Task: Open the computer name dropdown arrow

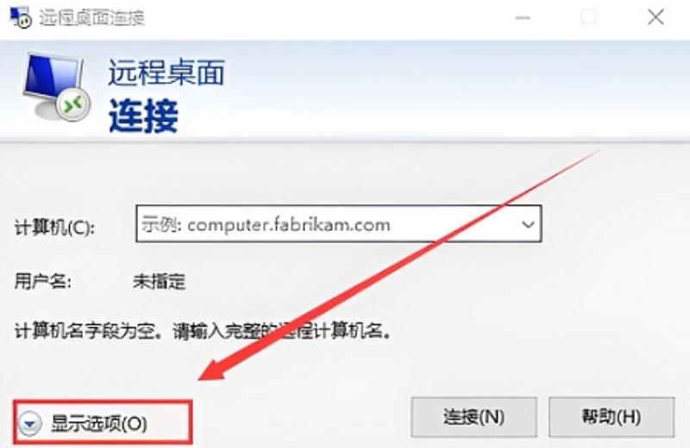Action: 528,224
